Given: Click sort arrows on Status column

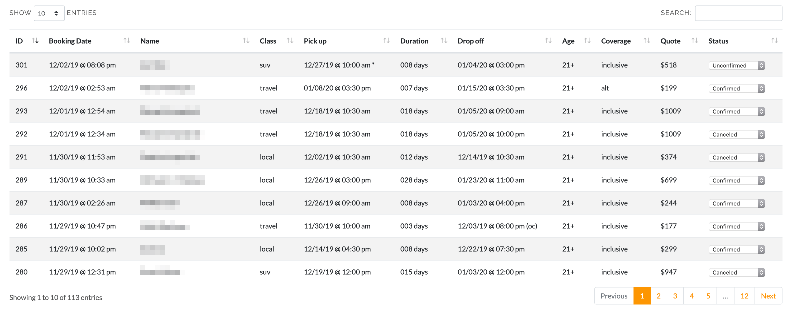Looking at the screenshot, I should coord(774,40).
